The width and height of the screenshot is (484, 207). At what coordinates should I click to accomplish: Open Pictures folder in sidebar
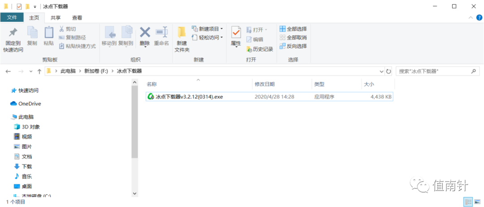(23, 147)
